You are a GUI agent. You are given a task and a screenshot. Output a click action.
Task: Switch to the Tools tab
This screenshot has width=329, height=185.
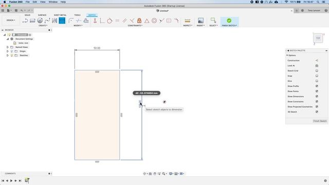(x=77, y=15)
